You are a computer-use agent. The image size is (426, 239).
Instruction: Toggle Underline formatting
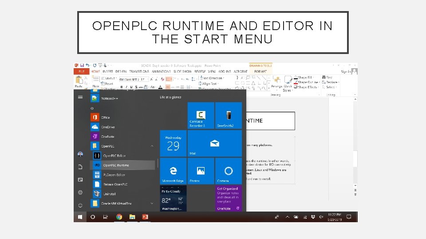pyautogui.click(x=131, y=87)
